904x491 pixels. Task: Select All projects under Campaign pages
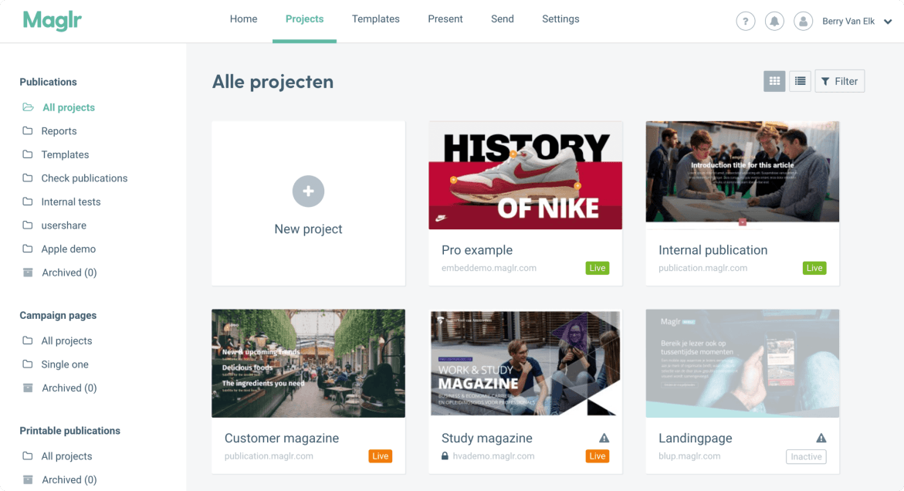click(66, 340)
